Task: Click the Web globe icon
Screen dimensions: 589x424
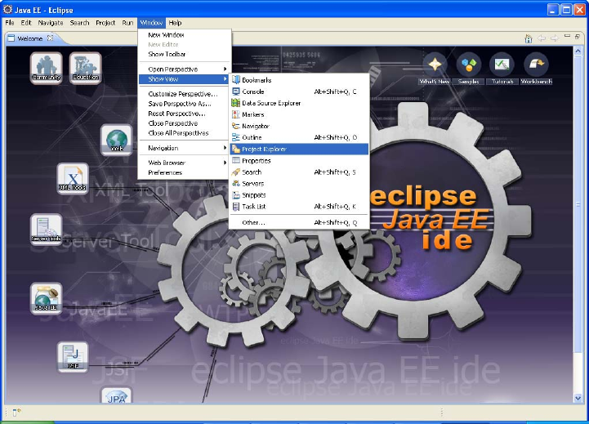Action: pyautogui.click(x=117, y=140)
